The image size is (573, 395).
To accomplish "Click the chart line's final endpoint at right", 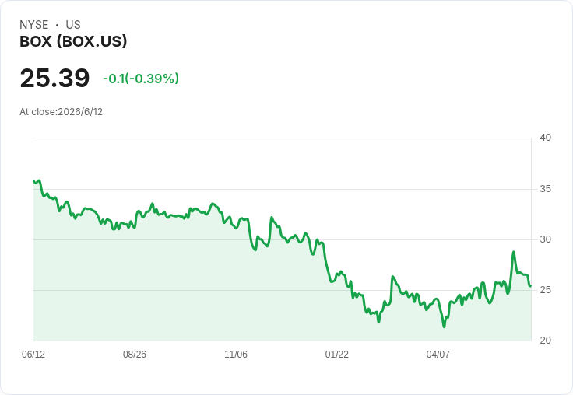I will point(531,286).
